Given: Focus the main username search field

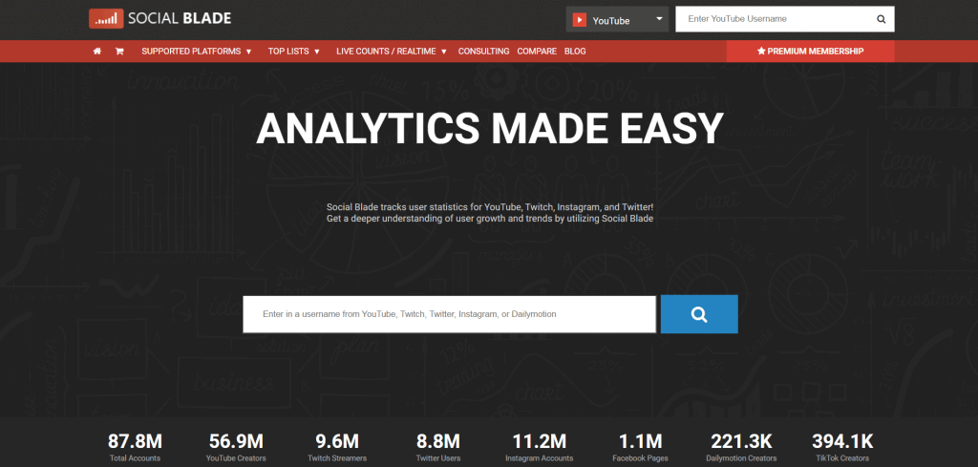Looking at the screenshot, I should click(449, 314).
